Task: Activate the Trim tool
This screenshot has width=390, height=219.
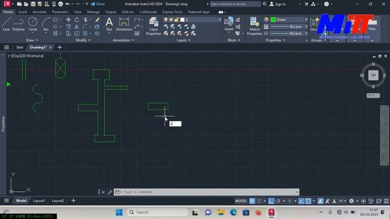Action: 85,19
